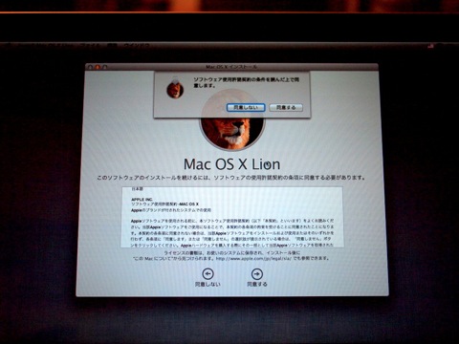
Task: Open the ウインドウ menu in the menu bar
Action: pos(137,46)
